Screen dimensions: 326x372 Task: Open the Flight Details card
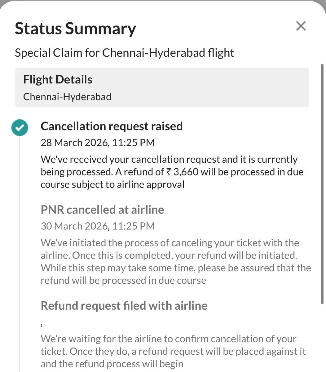(162, 87)
